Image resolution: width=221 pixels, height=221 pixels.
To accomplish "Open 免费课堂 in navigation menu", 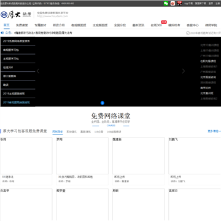I will 22,25.
